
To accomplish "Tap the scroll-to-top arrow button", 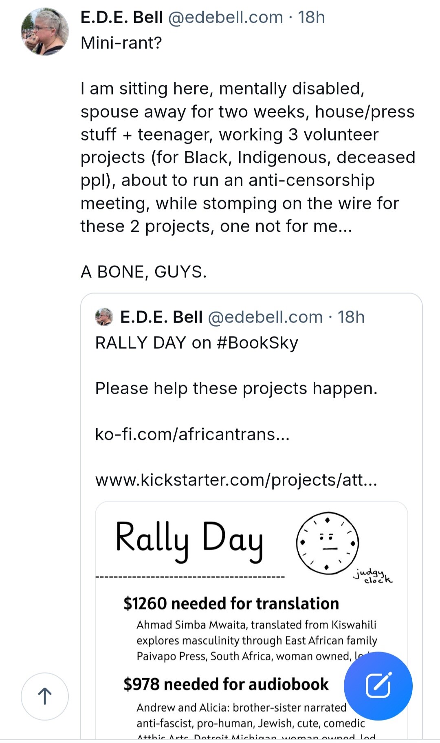I will [45, 696].
